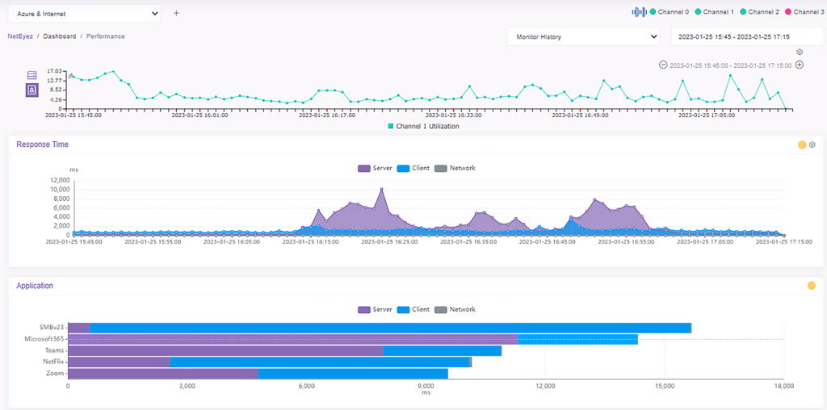Select the server stack icon beside the chart
The height and width of the screenshot is (410, 827).
coord(32,75)
